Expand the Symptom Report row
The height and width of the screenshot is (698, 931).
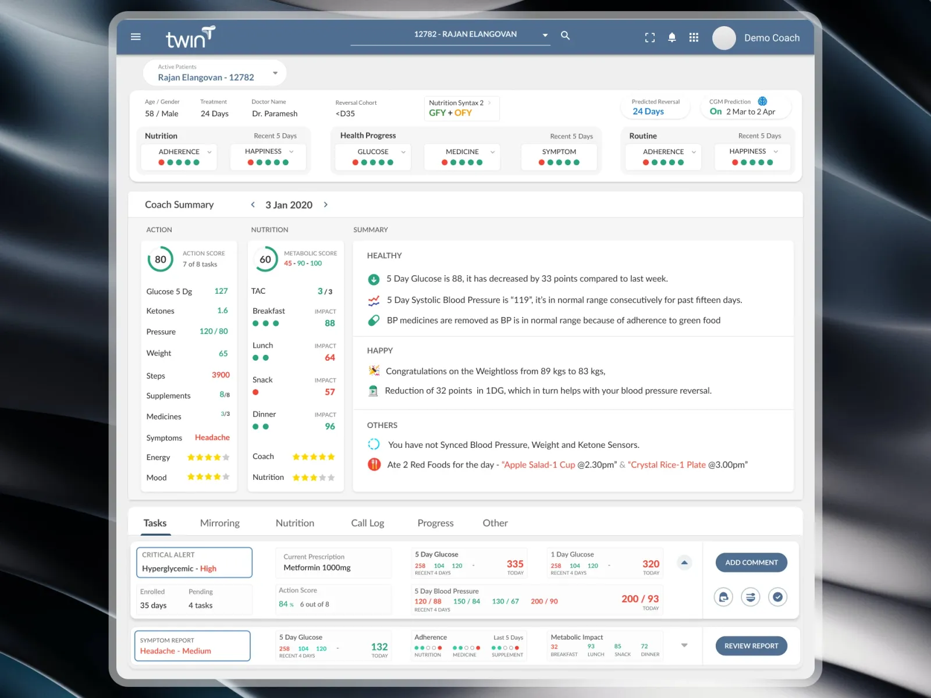click(x=684, y=645)
